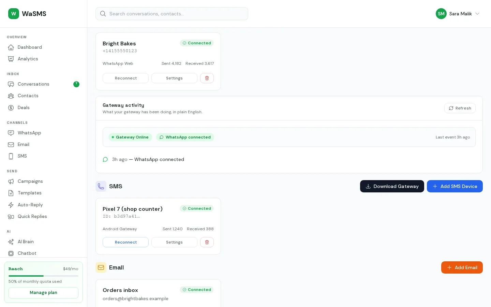Open unread Conversations badge count
491x307 pixels.
(x=76, y=84)
